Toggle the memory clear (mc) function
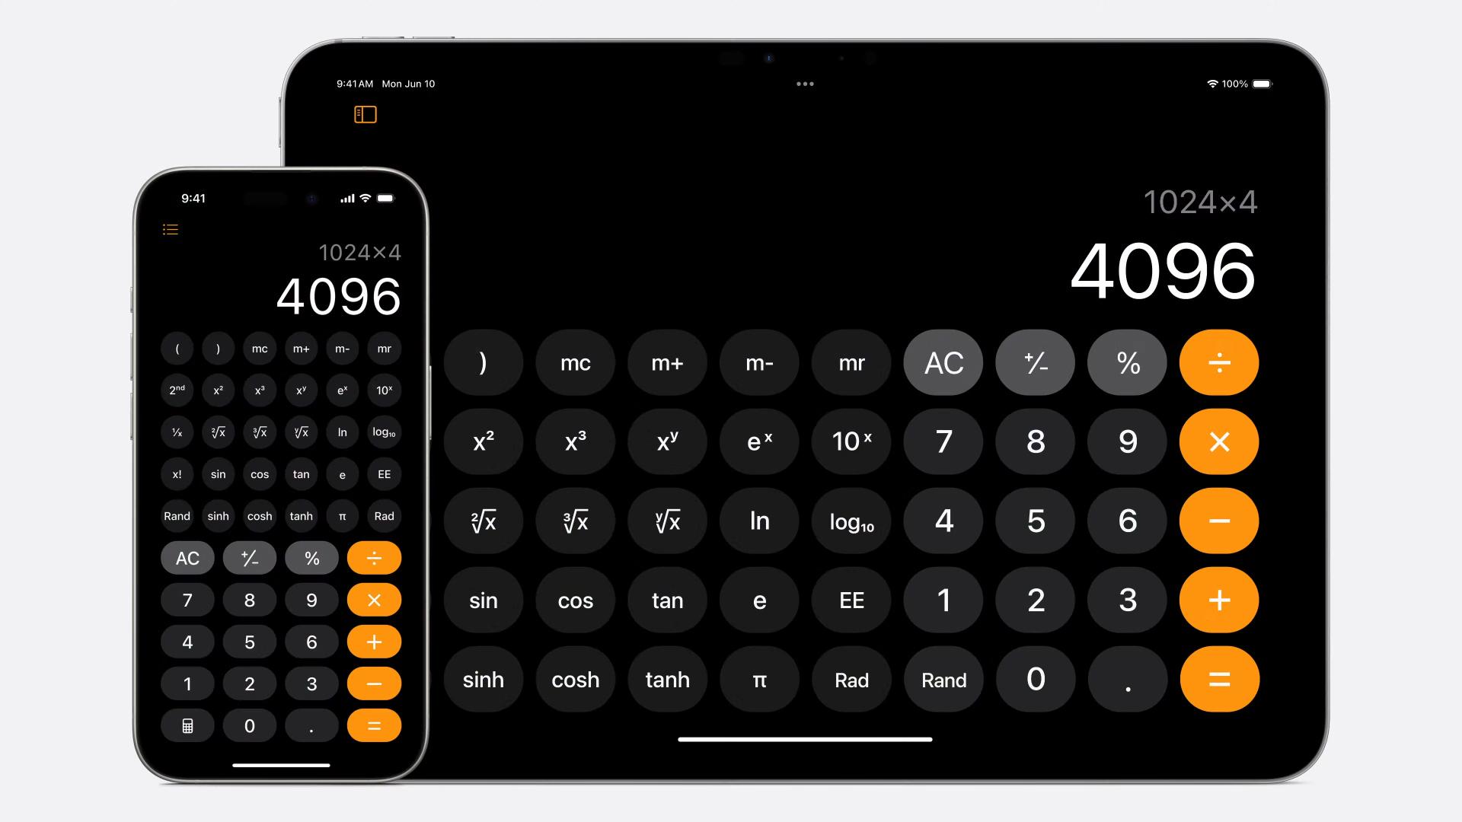This screenshot has width=1462, height=822. click(574, 362)
